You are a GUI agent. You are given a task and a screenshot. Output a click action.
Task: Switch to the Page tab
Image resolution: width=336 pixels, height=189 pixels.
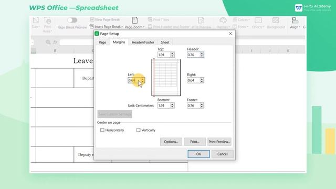(102, 42)
